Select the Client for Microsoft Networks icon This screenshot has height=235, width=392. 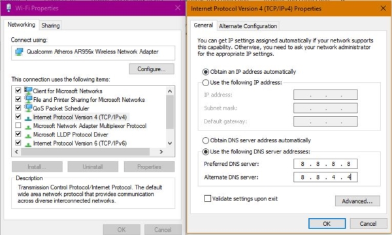(28, 91)
